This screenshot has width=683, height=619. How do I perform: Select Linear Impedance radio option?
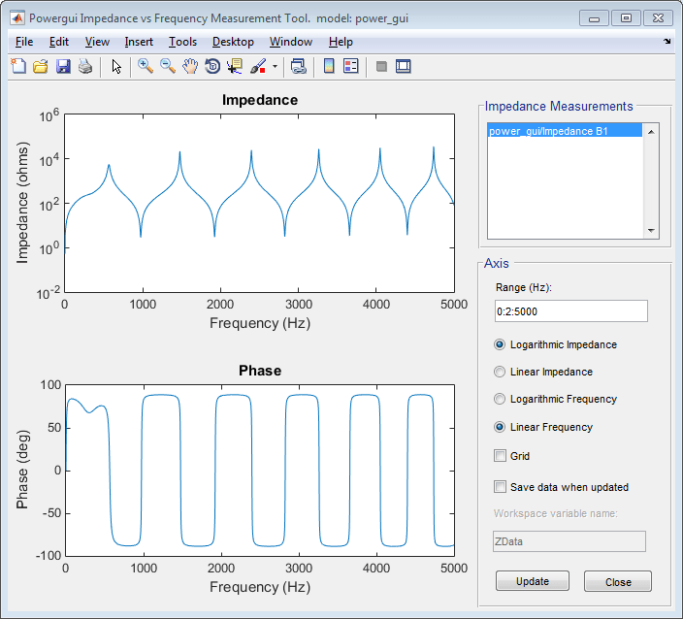coord(501,372)
